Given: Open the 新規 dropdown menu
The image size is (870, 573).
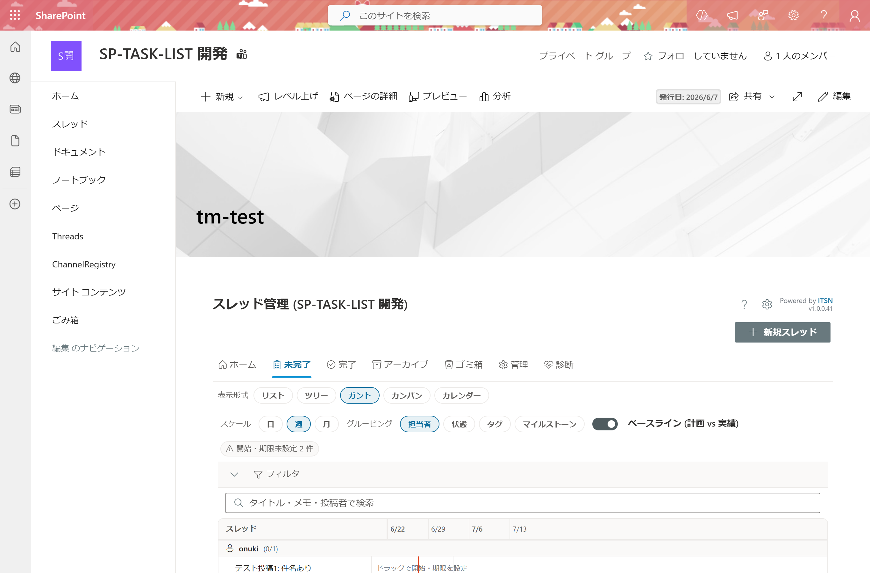Looking at the screenshot, I should pyautogui.click(x=222, y=96).
